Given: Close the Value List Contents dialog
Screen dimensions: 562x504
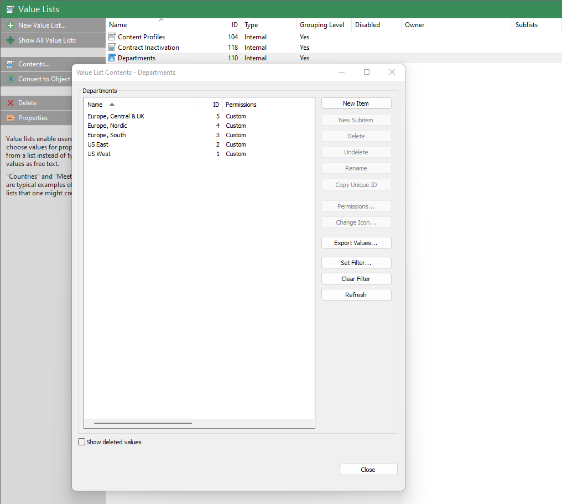Looking at the screenshot, I should click(368, 469).
